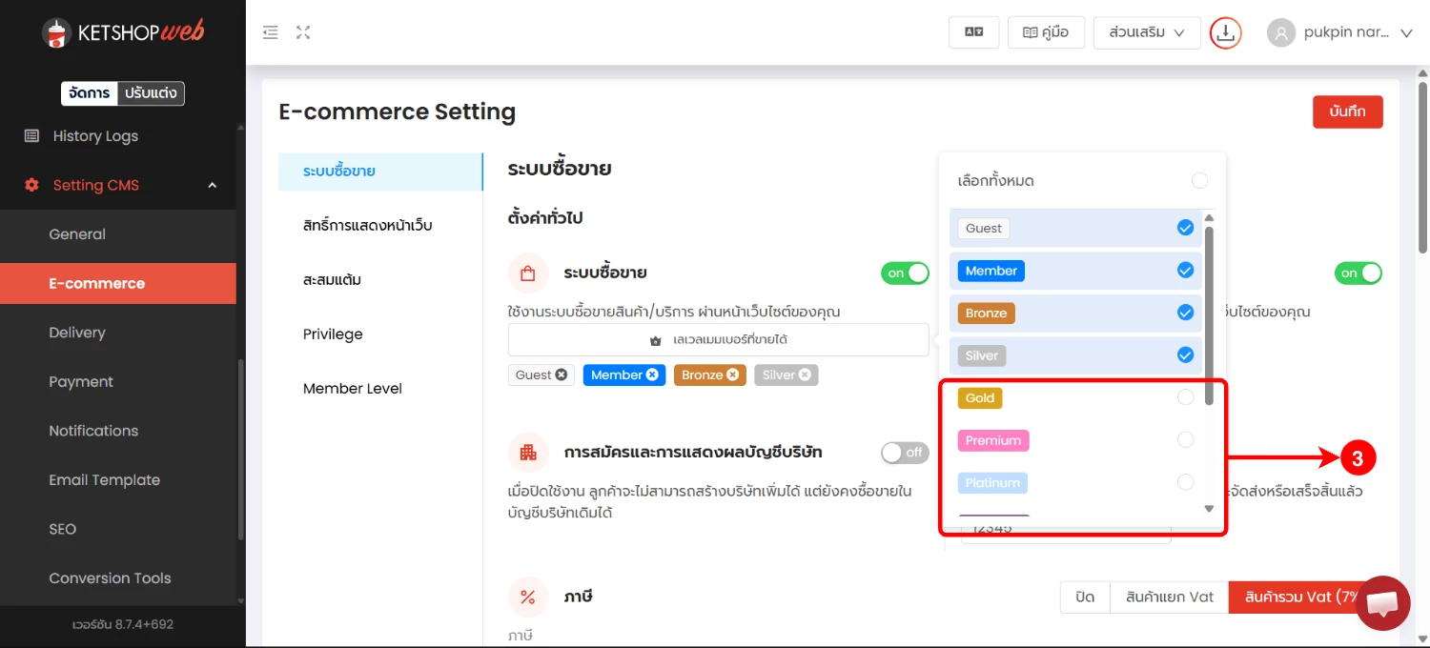Screen dimensions: 1430x648
Task: Click the sidebar collapse menu icon
Action: [x=271, y=32]
